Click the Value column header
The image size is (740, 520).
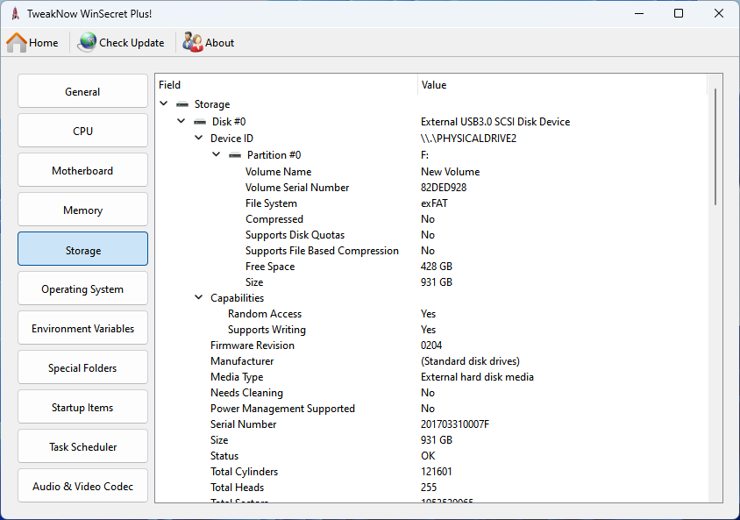(562, 85)
